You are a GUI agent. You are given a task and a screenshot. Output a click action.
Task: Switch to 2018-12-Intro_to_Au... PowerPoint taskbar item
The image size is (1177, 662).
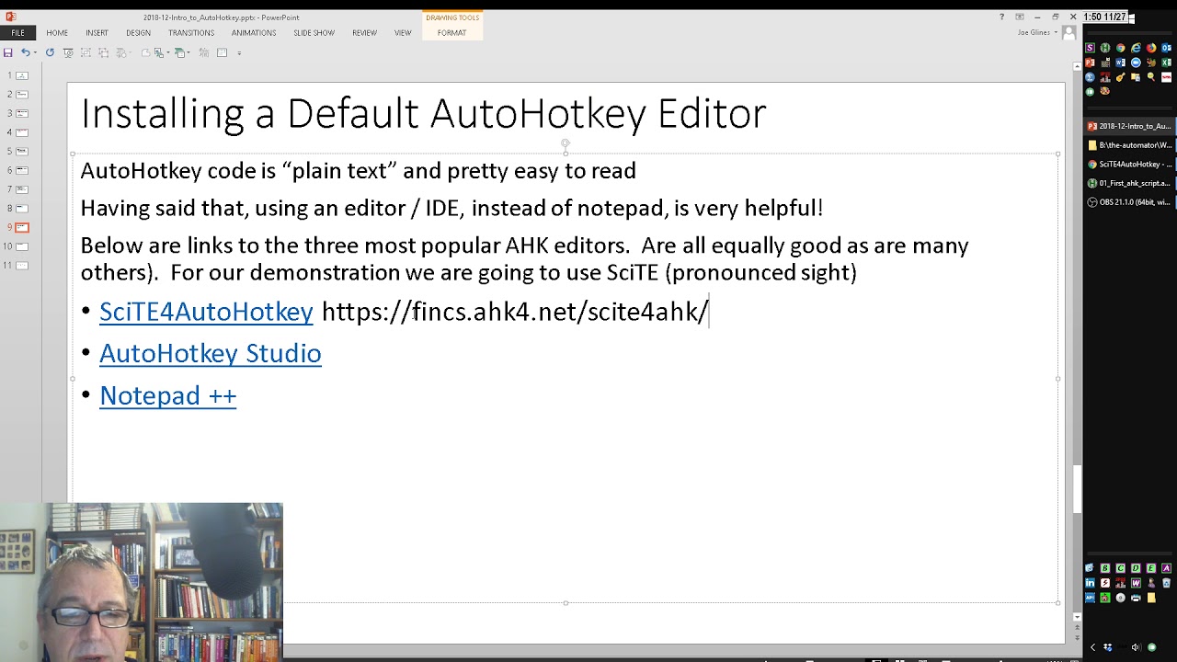click(1129, 126)
